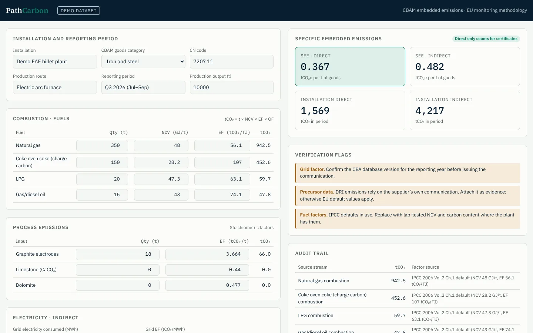Edit Graphite electrodes EF field
Image resolution: width=533 pixels, height=333 pixels.
[207, 254]
